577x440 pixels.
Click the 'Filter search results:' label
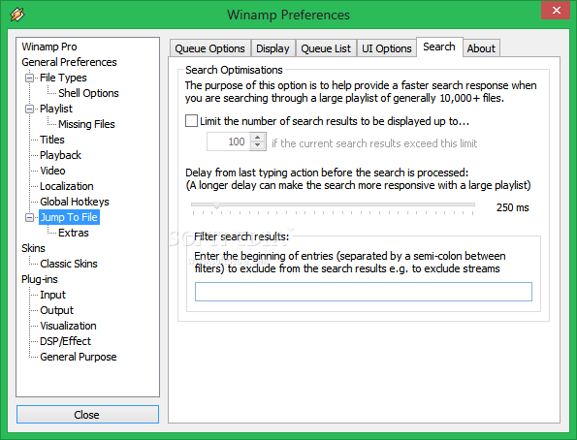[241, 236]
